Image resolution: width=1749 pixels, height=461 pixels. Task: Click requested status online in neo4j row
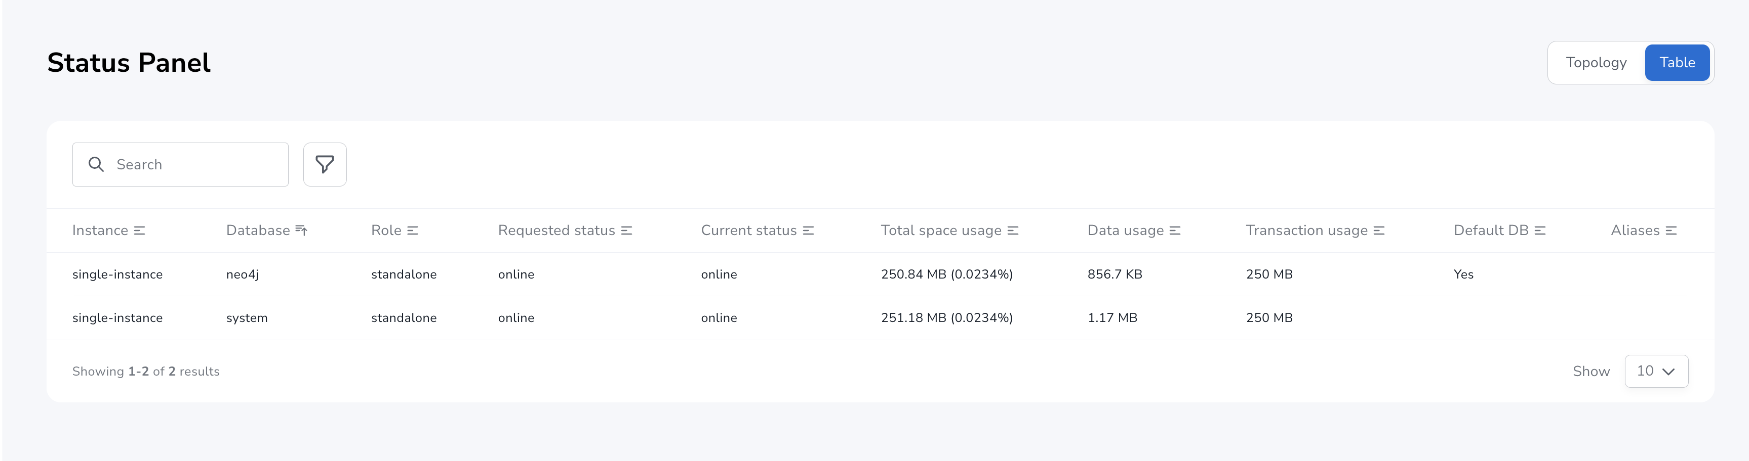pos(516,274)
